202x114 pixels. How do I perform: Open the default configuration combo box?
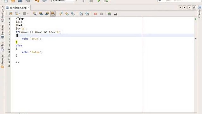point(64,1)
